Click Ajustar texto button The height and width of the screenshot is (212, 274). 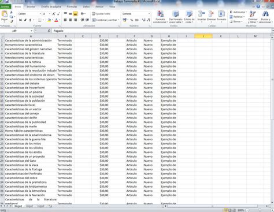coord(101,14)
